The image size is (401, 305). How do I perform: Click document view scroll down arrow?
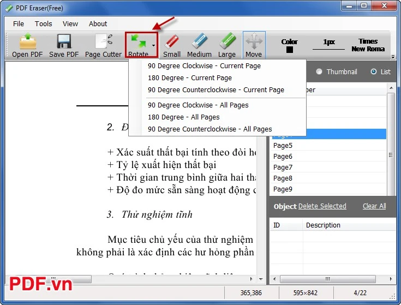pyautogui.click(x=261, y=279)
